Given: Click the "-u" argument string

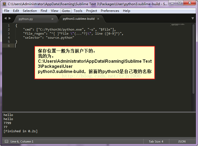Looking at the screenshot, I should [x=91, y=29].
